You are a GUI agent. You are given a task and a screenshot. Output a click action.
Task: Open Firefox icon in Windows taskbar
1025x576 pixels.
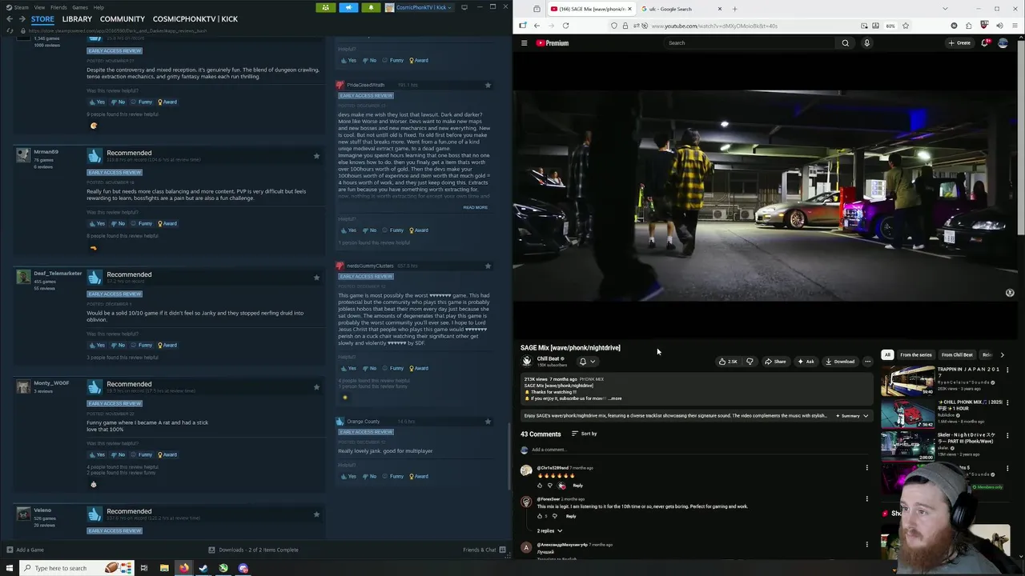pyautogui.click(x=183, y=568)
